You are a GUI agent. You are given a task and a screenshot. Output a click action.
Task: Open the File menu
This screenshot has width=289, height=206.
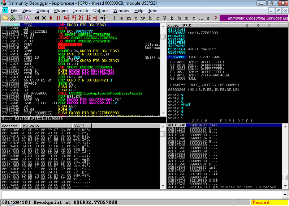14,10
